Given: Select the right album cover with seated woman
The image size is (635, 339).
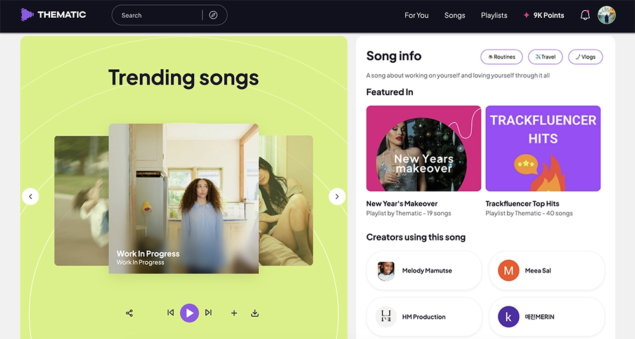Looking at the screenshot, I should pos(286,201).
